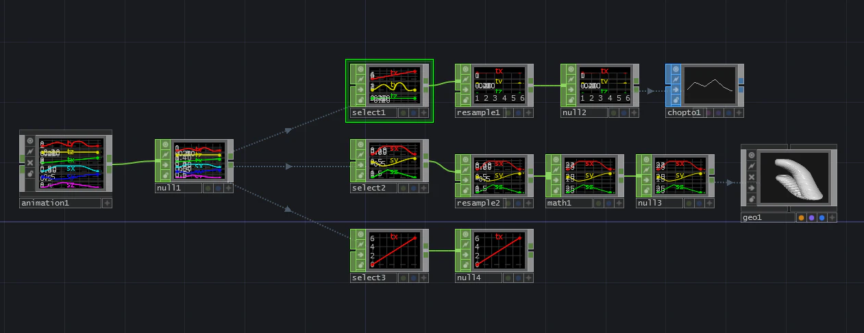The width and height of the screenshot is (864, 333).
Task: Lock the resample1 node
Action: tap(465, 101)
